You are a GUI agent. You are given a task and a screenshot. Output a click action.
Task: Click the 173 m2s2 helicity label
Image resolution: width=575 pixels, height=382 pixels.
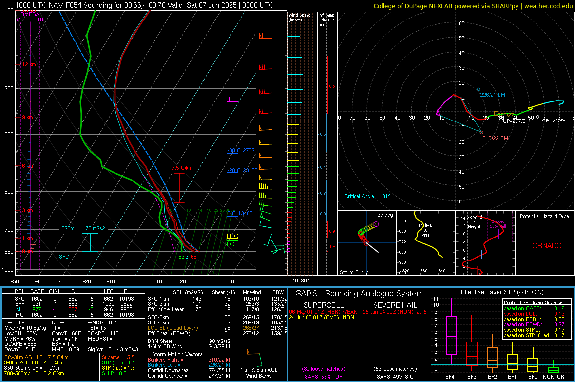click(94, 228)
